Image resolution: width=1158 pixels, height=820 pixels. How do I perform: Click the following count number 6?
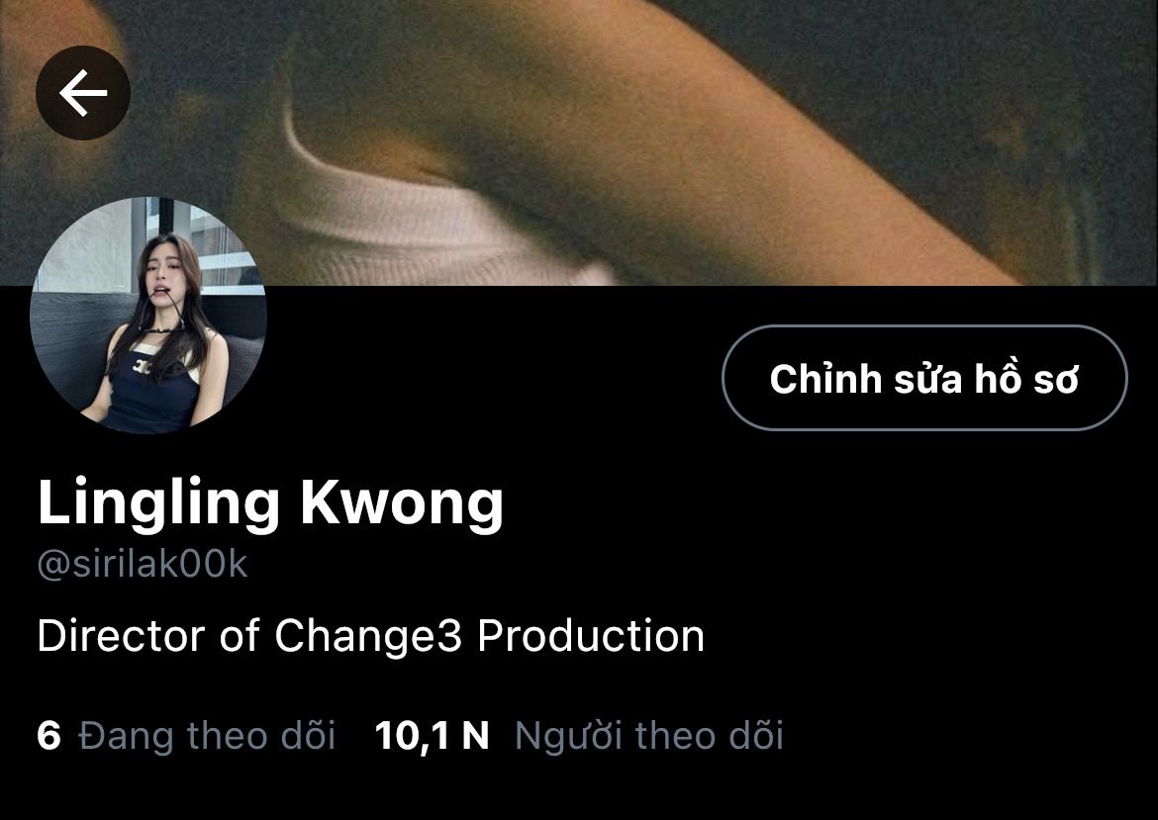click(x=48, y=736)
